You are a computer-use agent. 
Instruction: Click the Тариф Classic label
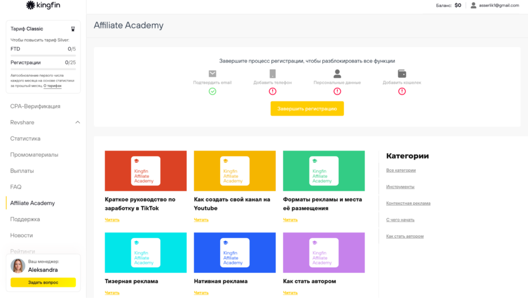27,29
